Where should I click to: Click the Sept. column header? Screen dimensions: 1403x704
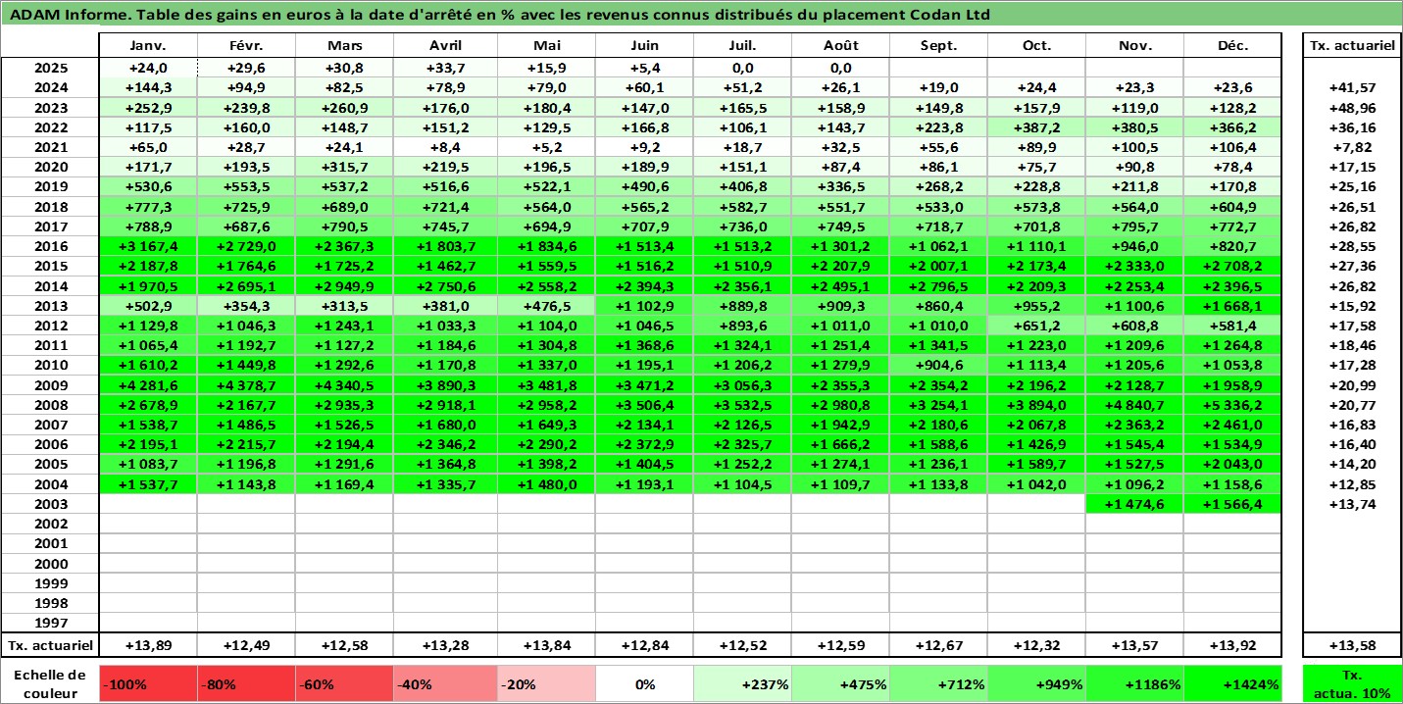click(939, 45)
